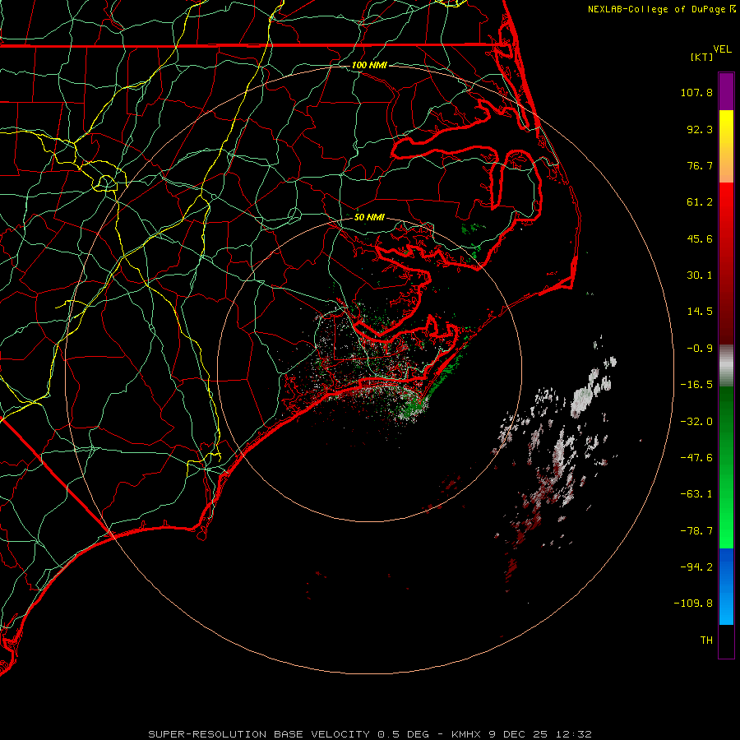This screenshot has width=740, height=740.
Task: Click the -0.9 legend value
Action: pos(700,349)
